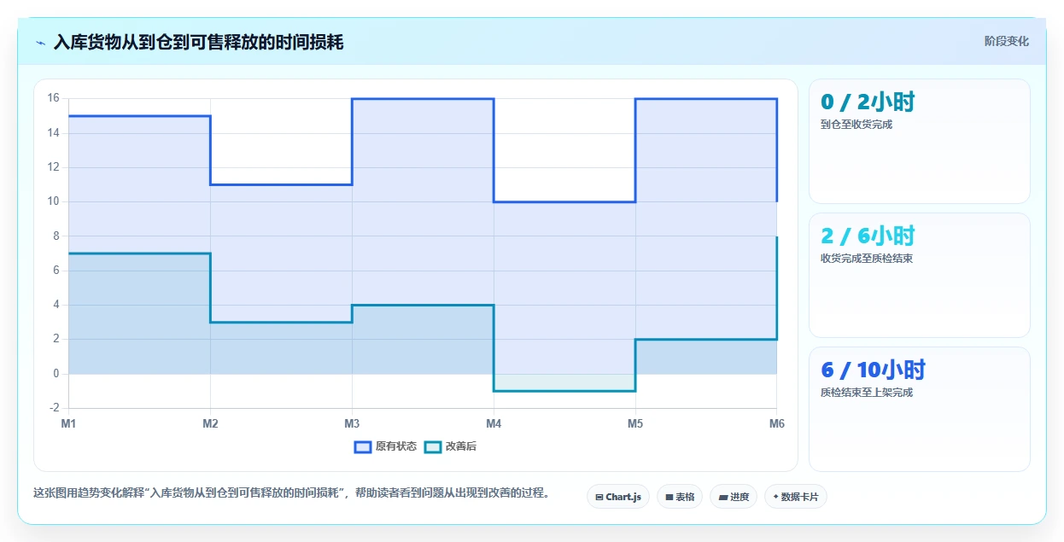Screen dimensions: 1064x542
Task: Click the icon in the Chart.js tag
Action: pos(599,497)
